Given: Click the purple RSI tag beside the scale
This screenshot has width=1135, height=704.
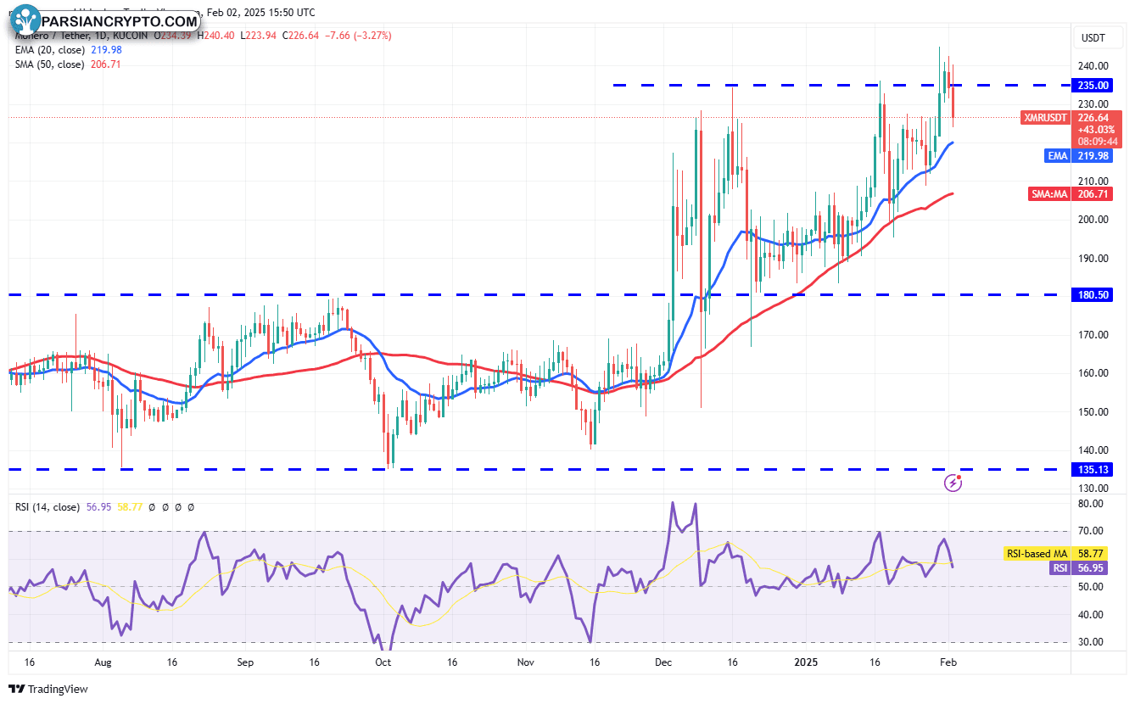Looking at the screenshot, I should pos(1060,568).
